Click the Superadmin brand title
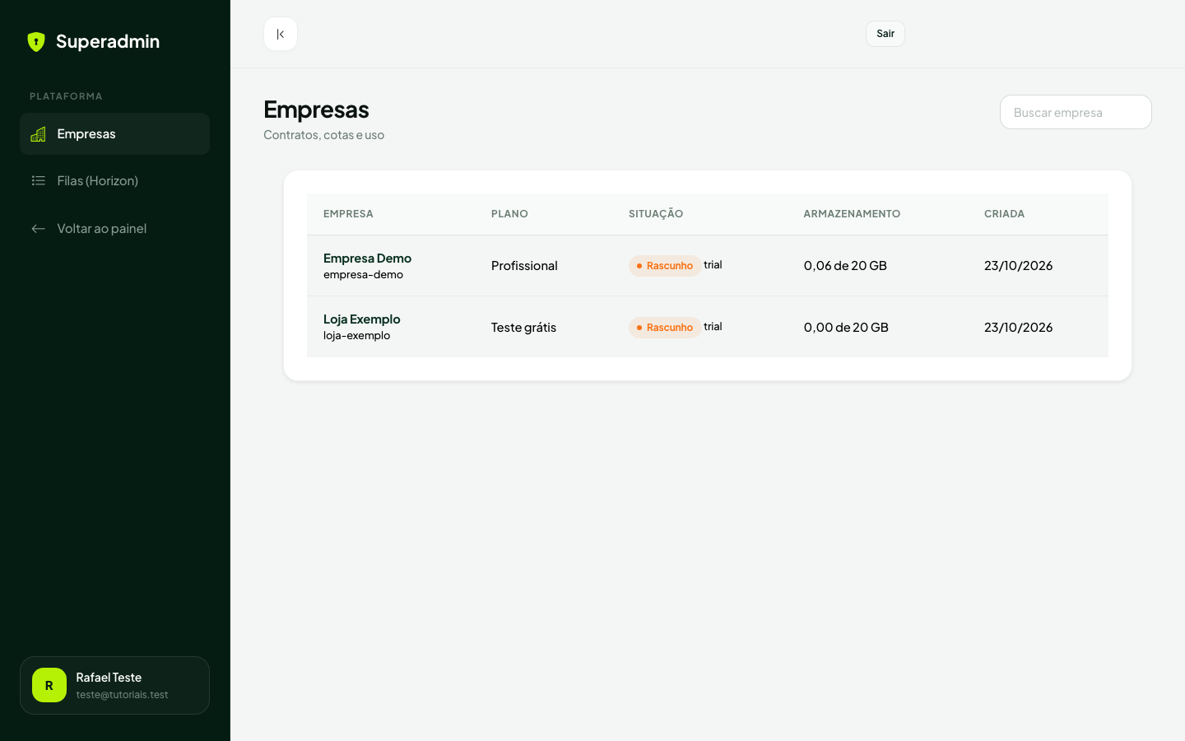1185x741 pixels. coord(108,42)
